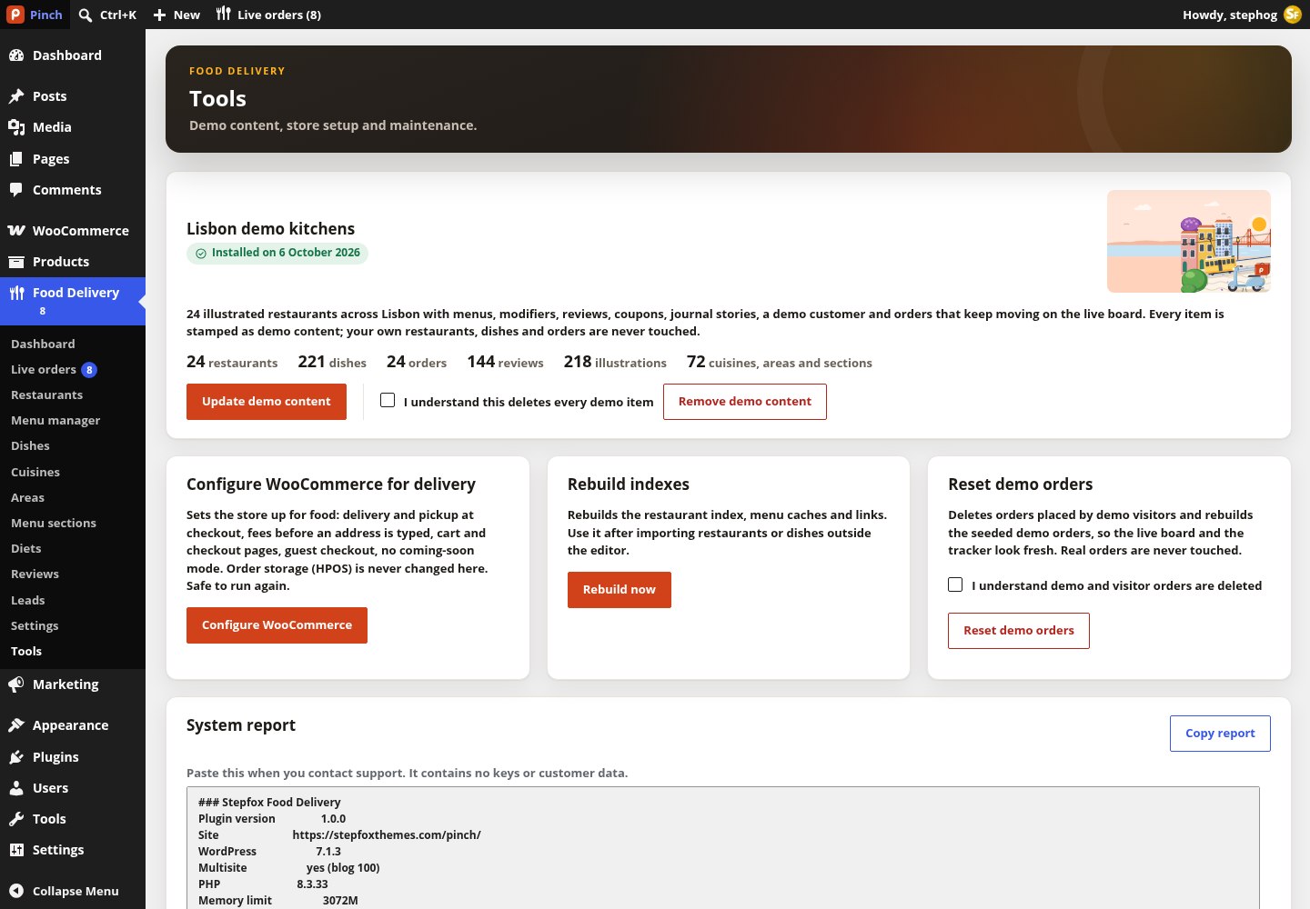Click Remove demo content button
The height and width of the screenshot is (909, 1310).
[745, 402]
